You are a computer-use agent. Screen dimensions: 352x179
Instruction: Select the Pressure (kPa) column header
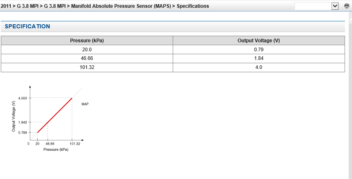coord(87,41)
